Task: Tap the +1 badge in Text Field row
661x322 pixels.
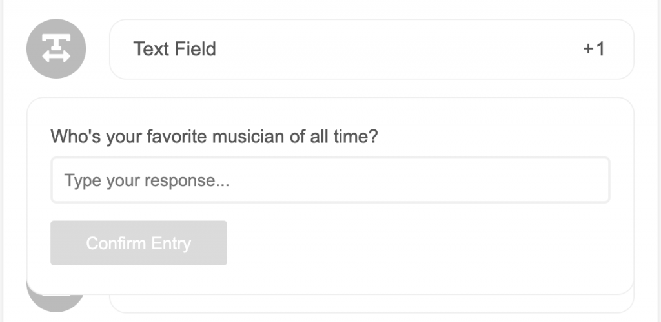Action: coord(594,49)
